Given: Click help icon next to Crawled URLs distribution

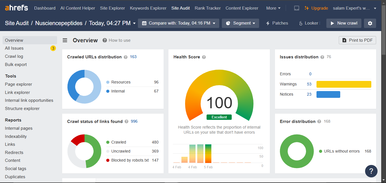Looking at the screenshot, I should [125, 57].
